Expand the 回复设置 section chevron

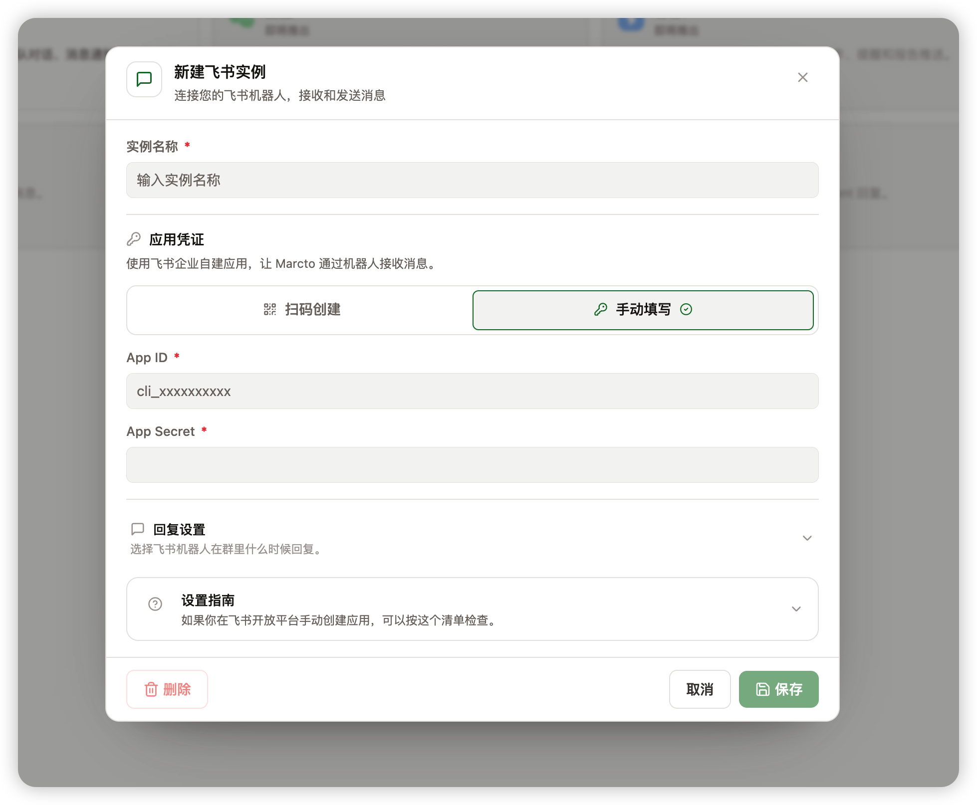pos(807,538)
